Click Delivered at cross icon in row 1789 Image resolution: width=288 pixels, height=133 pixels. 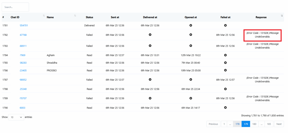pyautogui.click(x=150, y=98)
